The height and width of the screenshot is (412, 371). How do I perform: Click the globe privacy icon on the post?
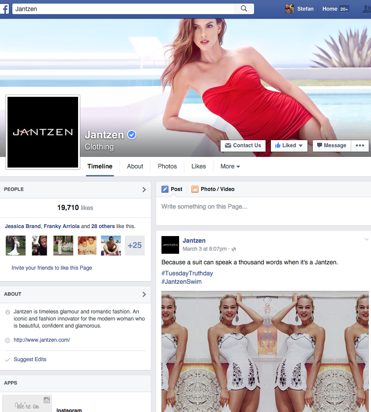point(234,249)
